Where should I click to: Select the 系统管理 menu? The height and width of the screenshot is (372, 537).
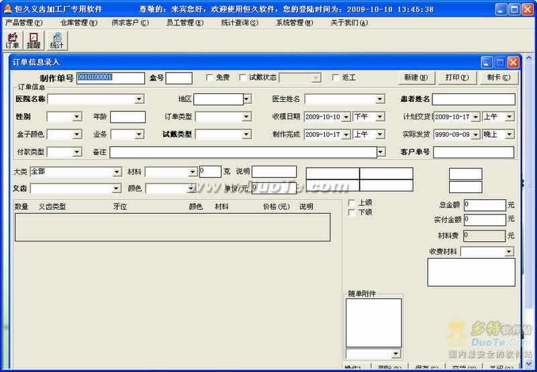pyautogui.click(x=294, y=23)
